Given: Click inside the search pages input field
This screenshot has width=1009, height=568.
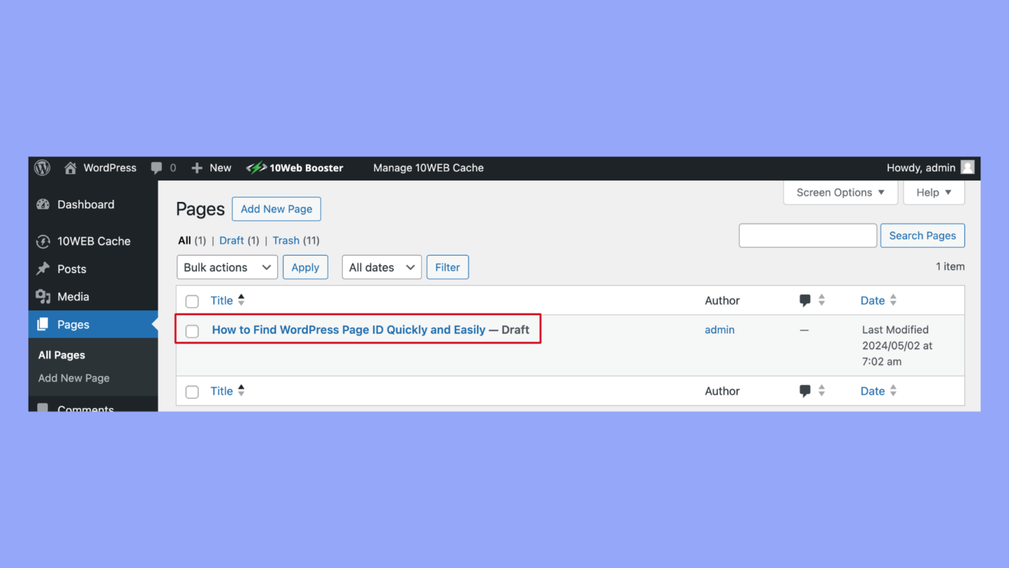Looking at the screenshot, I should [x=807, y=235].
